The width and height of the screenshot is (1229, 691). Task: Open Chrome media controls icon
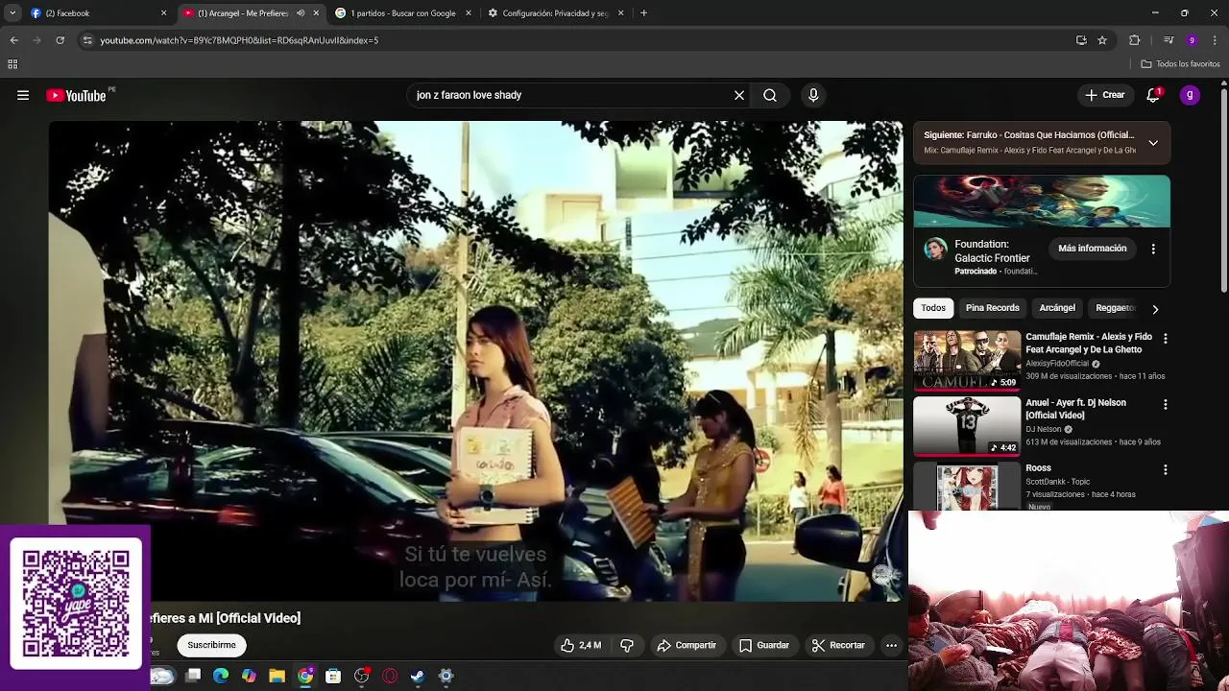[x=1169, y=40]
